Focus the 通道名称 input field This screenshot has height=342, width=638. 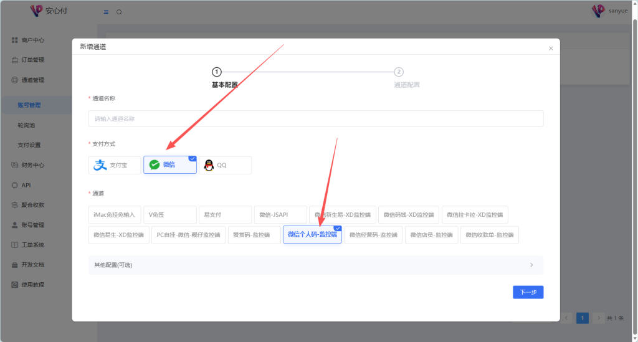(316, 119)
